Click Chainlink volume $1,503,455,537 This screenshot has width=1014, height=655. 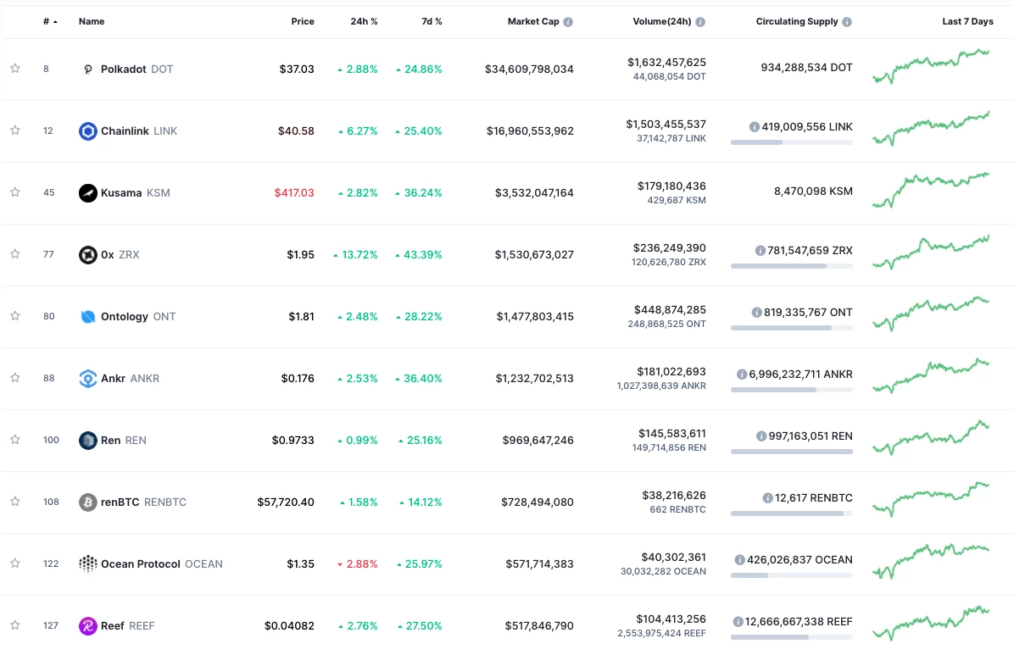pos(666,125)
